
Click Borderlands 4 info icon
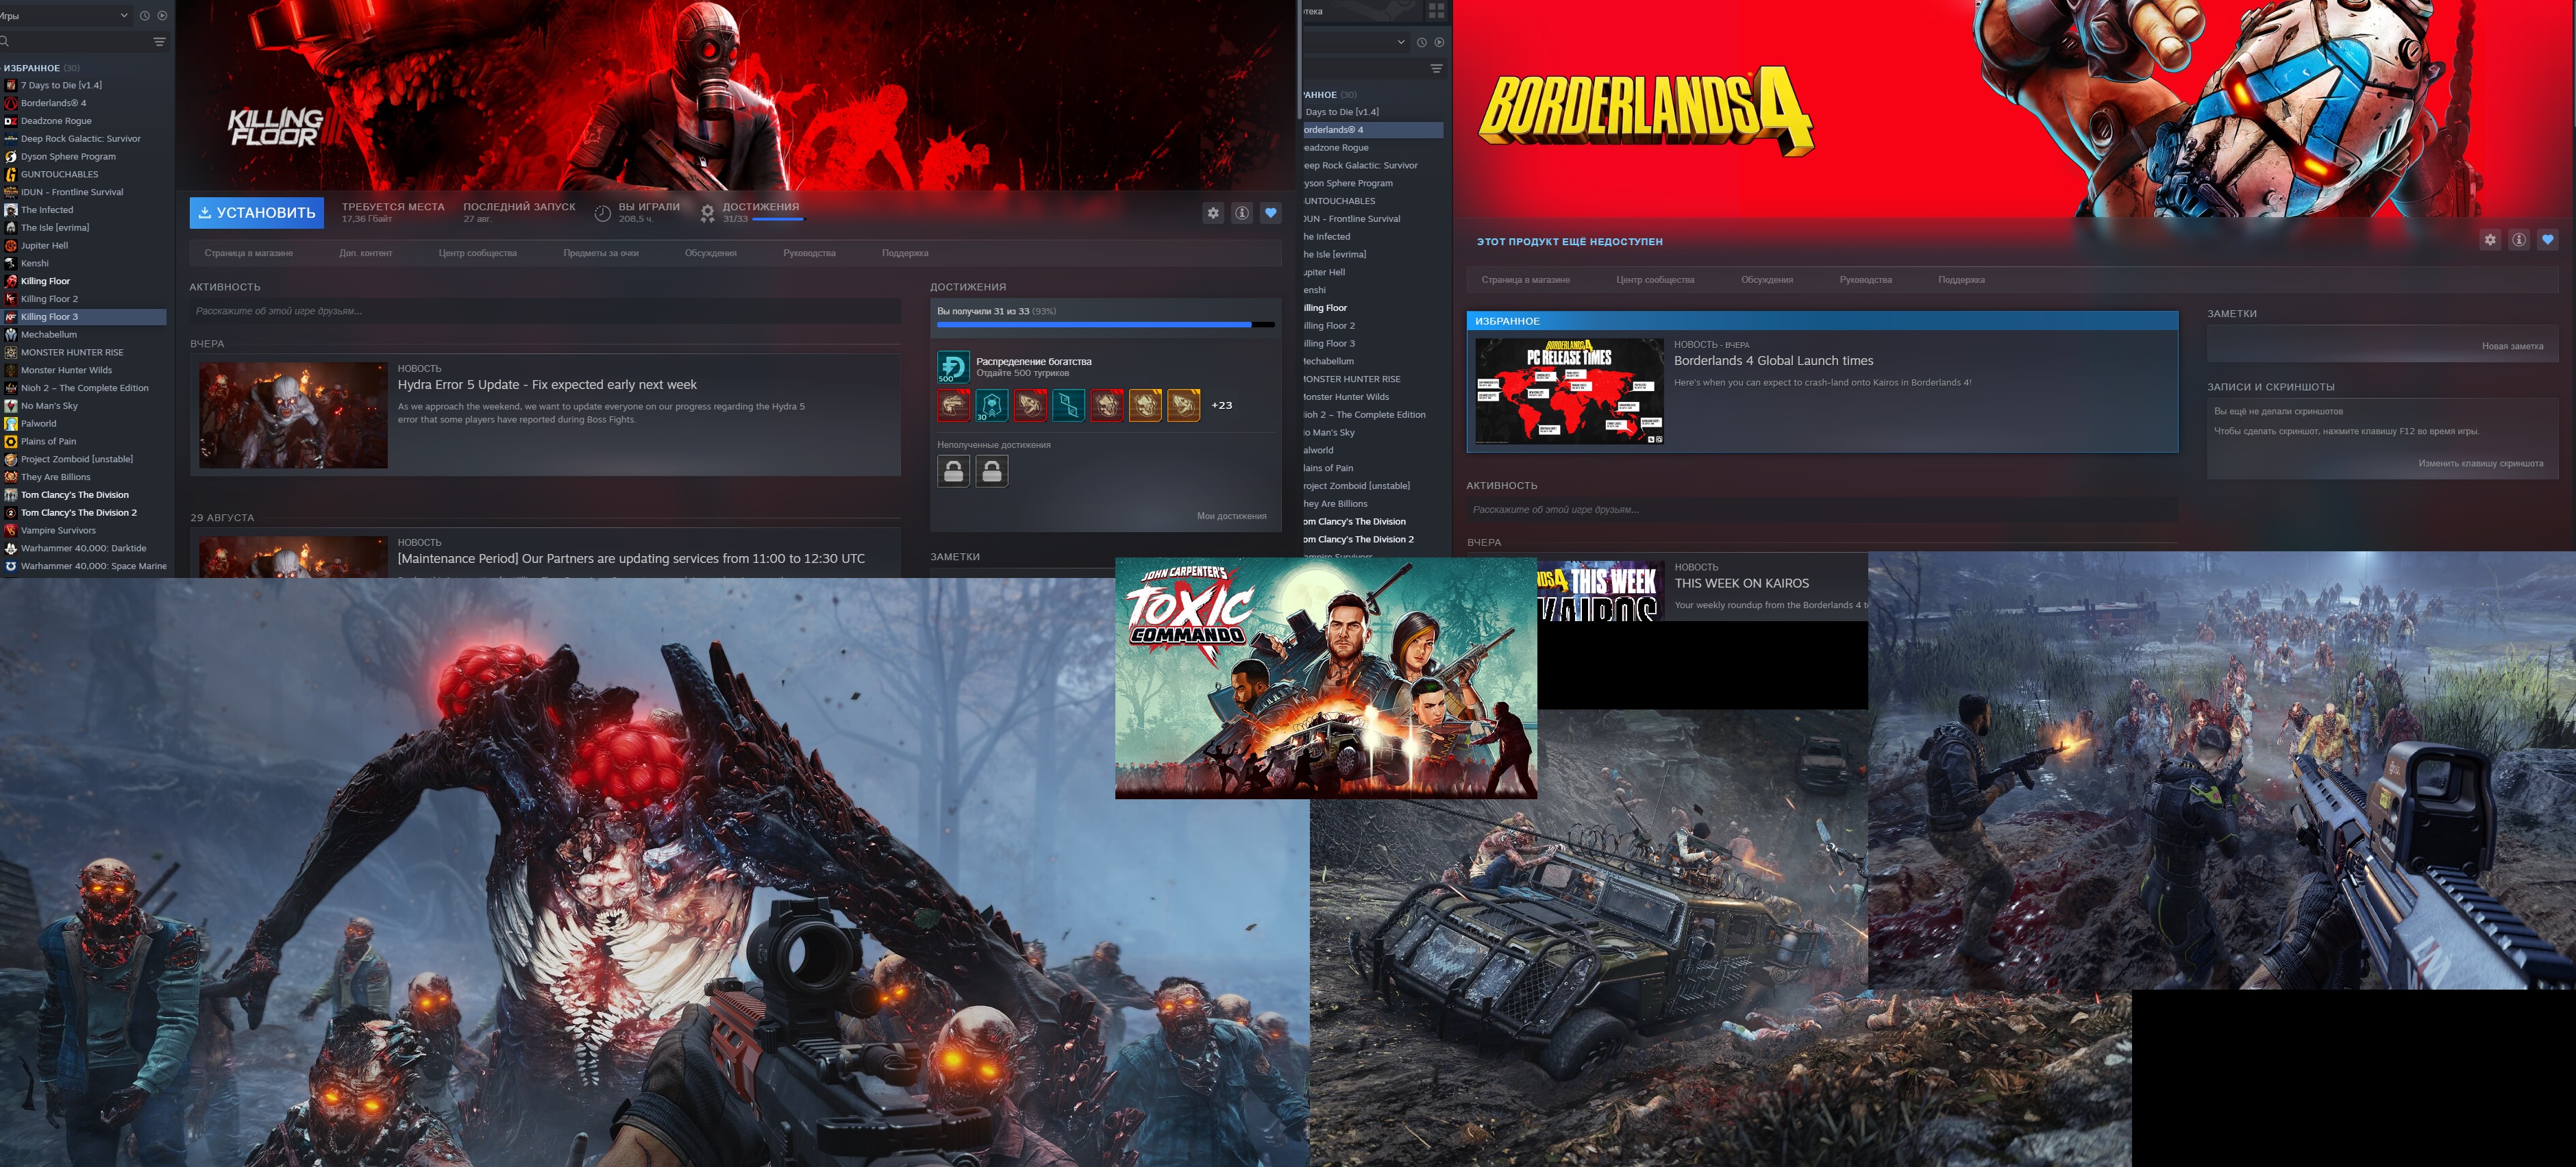2519,240
